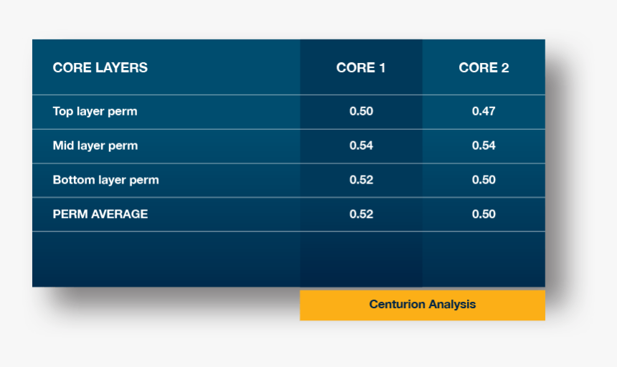617x367 pixels.
Task: Click the PERM AVERAGE row label
Action: click(100, 214)
